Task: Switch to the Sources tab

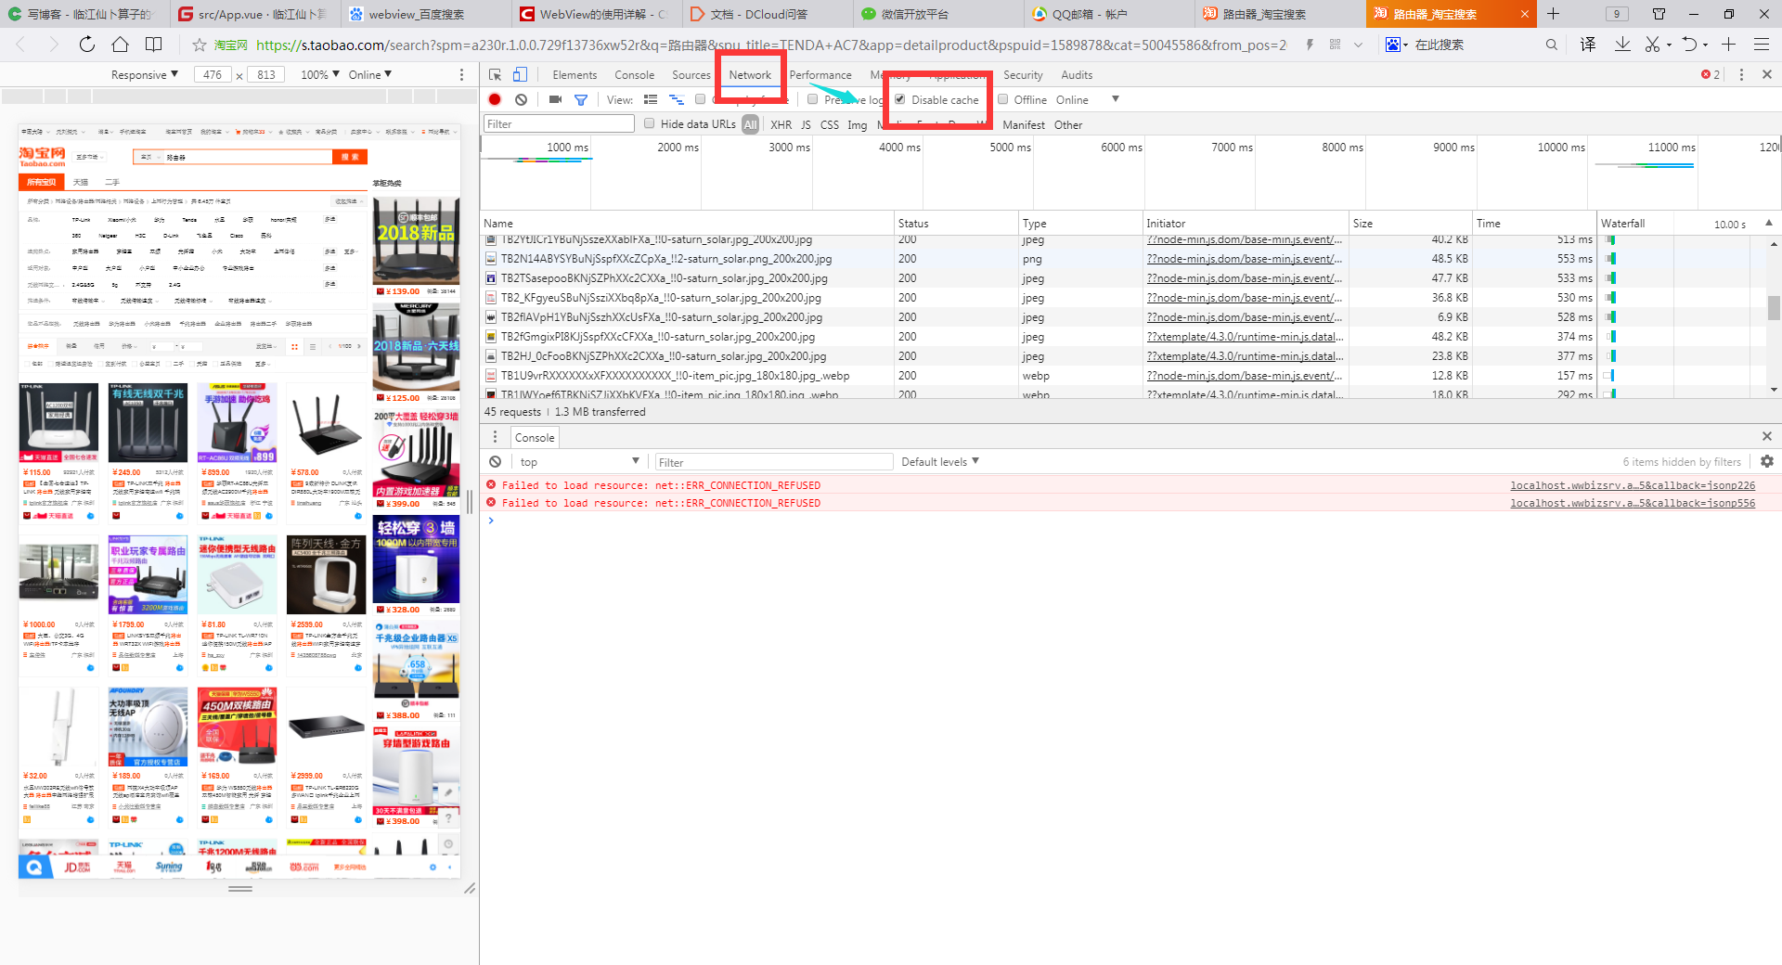Action: pos(691,75)
